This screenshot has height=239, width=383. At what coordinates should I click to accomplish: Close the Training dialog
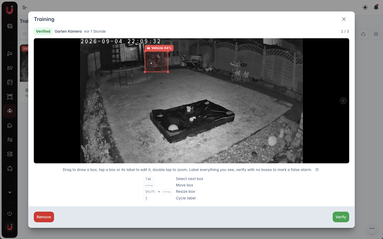click(x=344, y=19)
